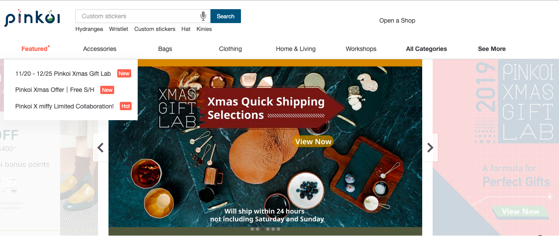Screen dimensions: 559x236
Task: Click the View Now banner button
Action: tap(313, 142)
